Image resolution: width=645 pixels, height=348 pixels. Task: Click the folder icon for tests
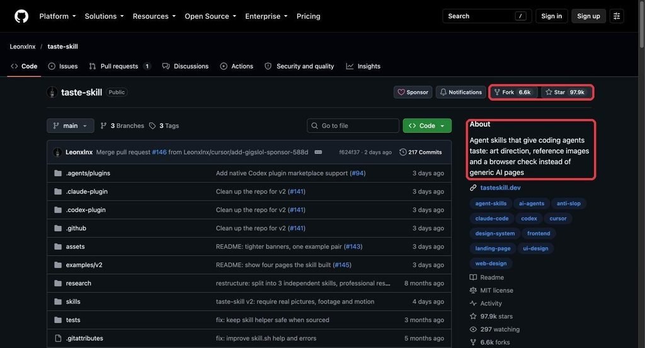(58, 320)
